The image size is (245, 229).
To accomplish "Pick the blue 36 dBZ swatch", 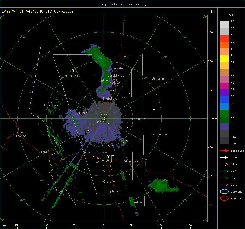I will click(x=224, y=99).
